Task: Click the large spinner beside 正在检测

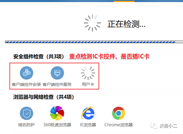Action: 92,23
